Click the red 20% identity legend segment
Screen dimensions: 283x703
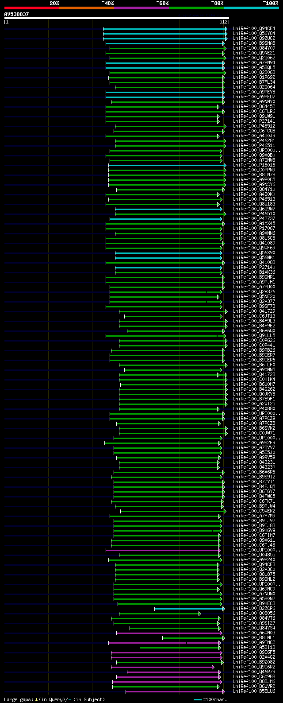pyautogui.click(x=31, y=8)
